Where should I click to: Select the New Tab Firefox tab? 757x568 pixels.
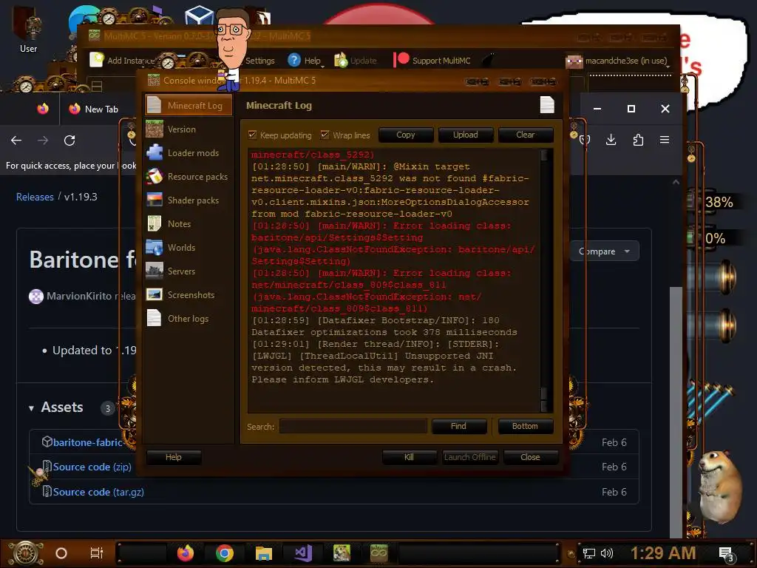coord(93,109)
